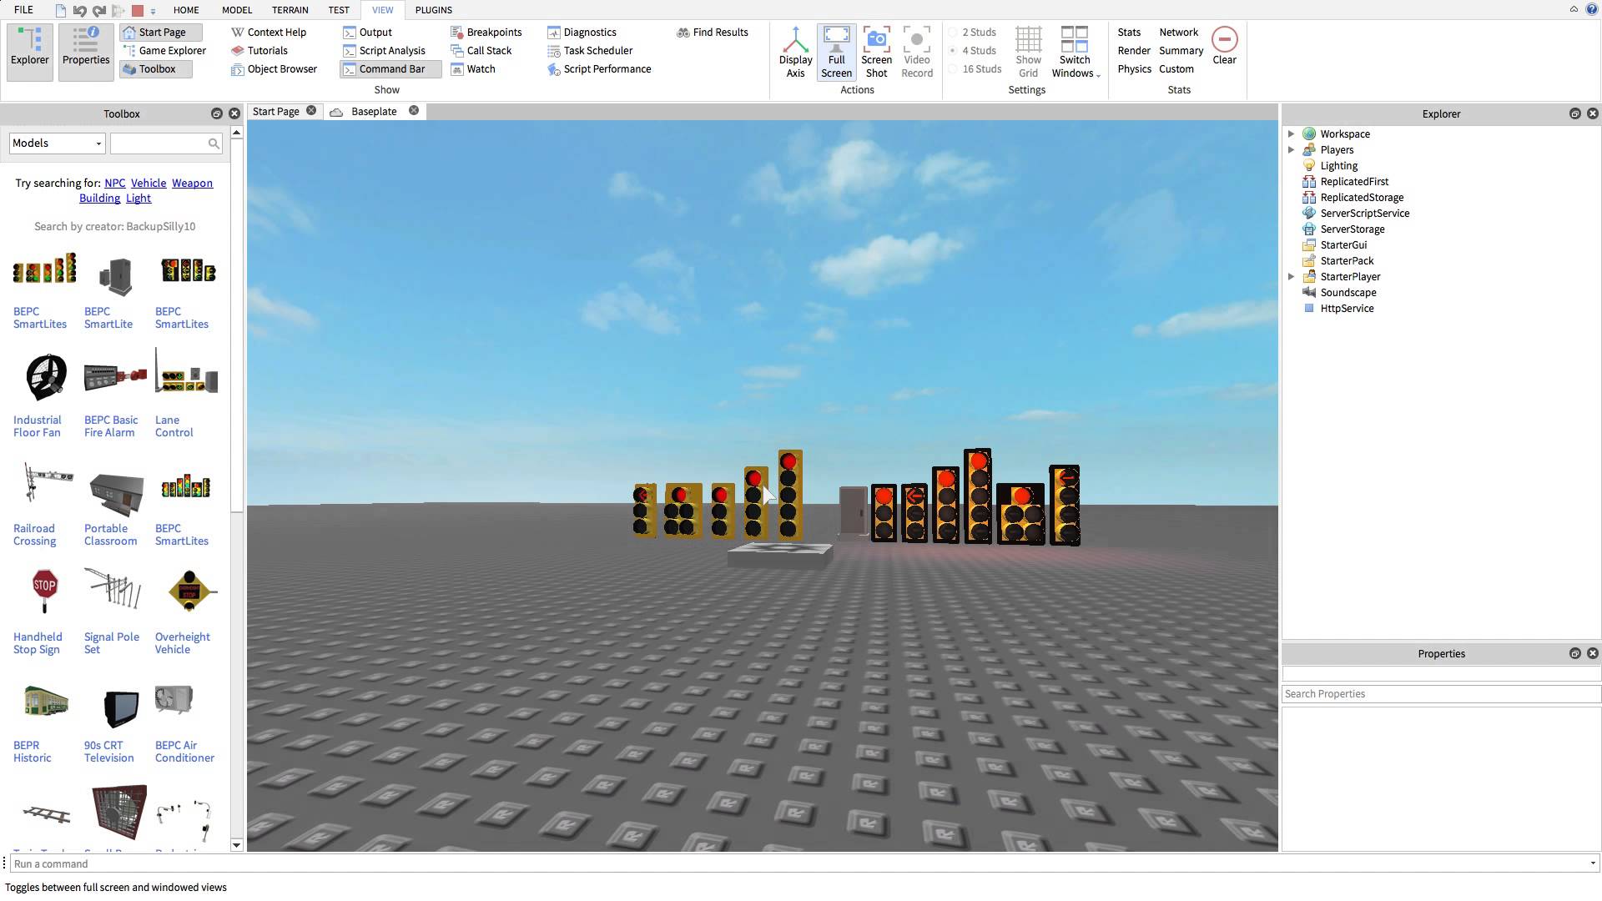The height and width of the screenshot is (901, 1602).
Task: Click the Search Properties field
Action: pyautogui.click(x=1441, y=694)
